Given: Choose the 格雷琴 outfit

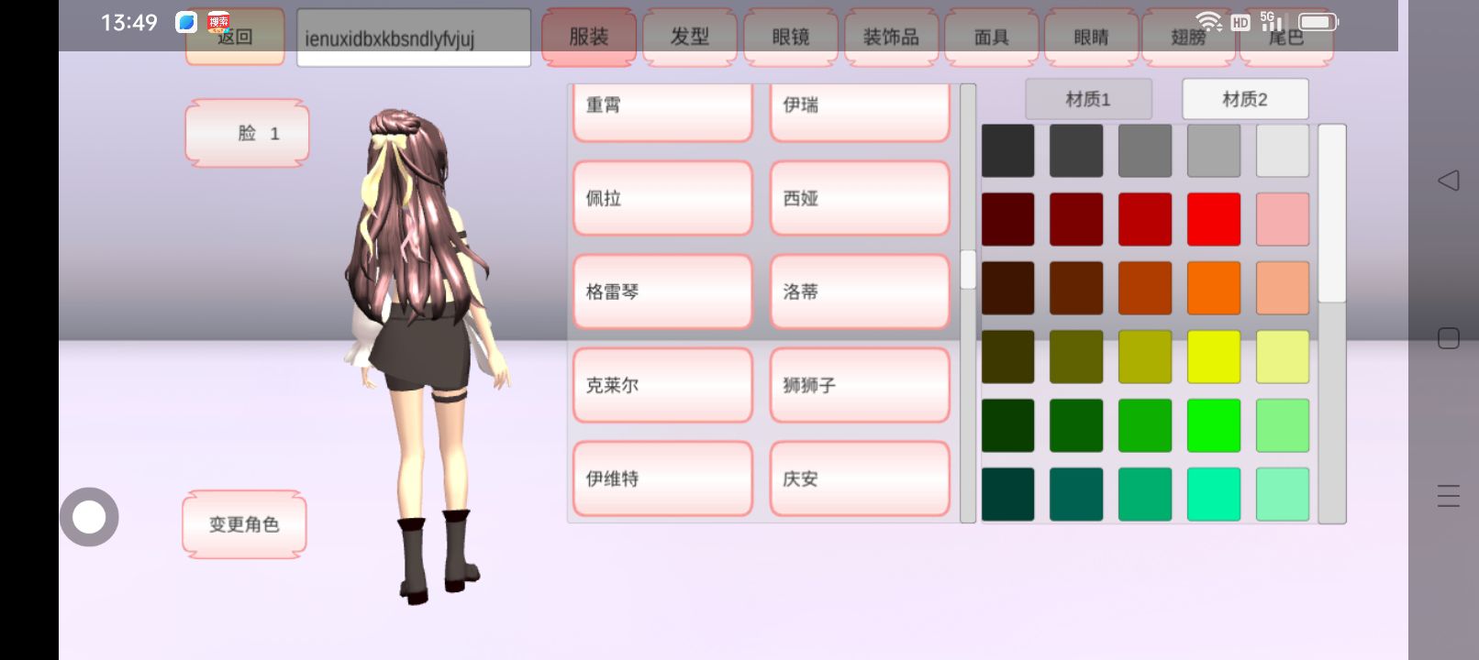Looking at the screenshot, I should coord(662,291).
